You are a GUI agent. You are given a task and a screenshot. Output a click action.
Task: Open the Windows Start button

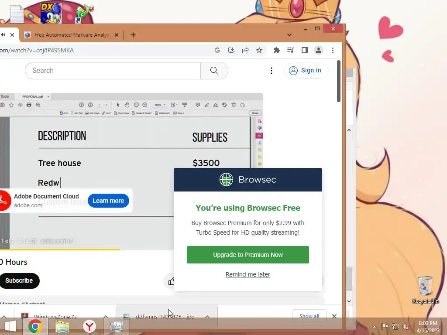click(x=10, y=326)
